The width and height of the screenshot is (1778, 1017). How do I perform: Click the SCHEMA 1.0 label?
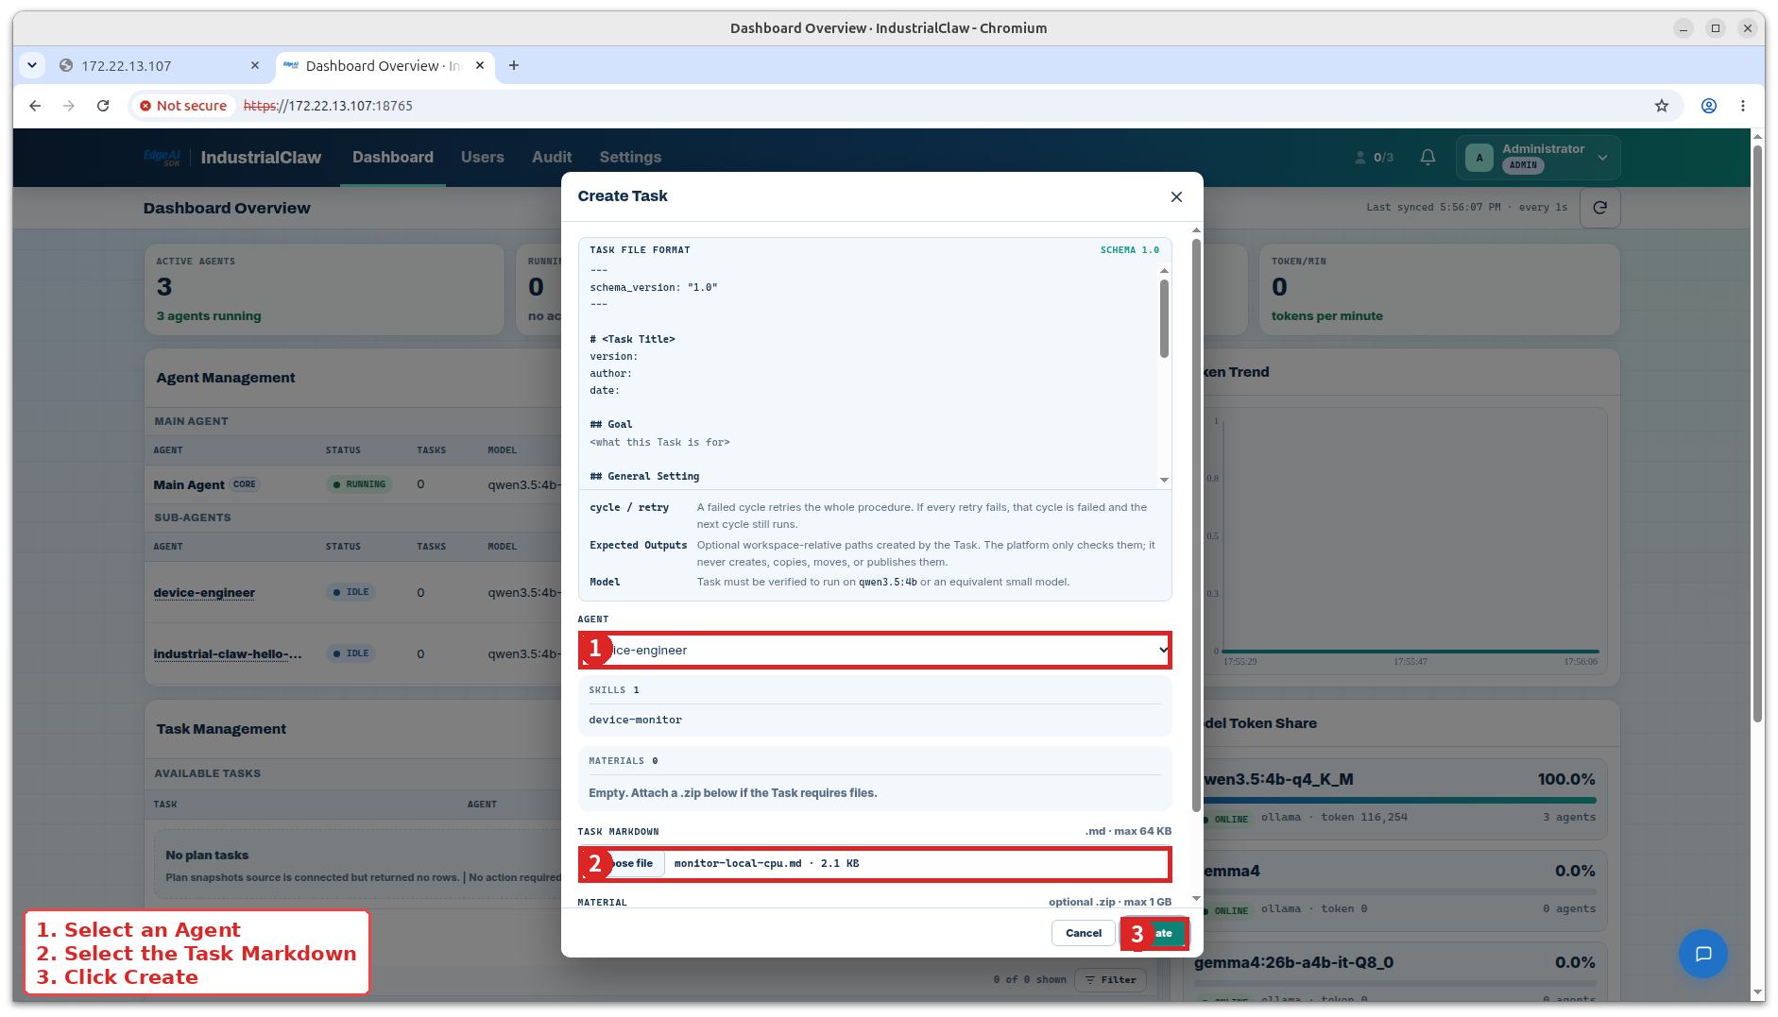[1129, 250]
